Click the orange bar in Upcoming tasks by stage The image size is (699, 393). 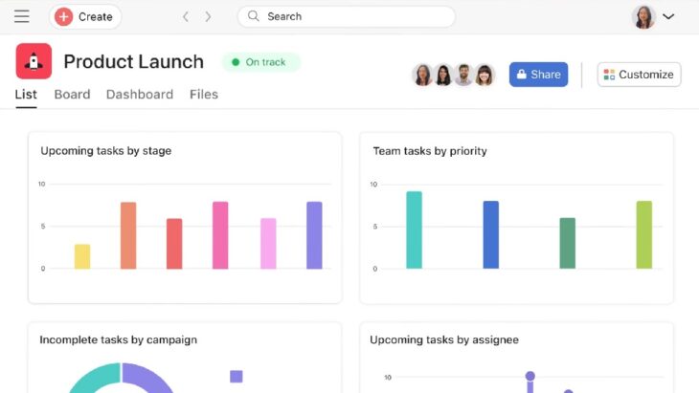[x=128, y=235]
